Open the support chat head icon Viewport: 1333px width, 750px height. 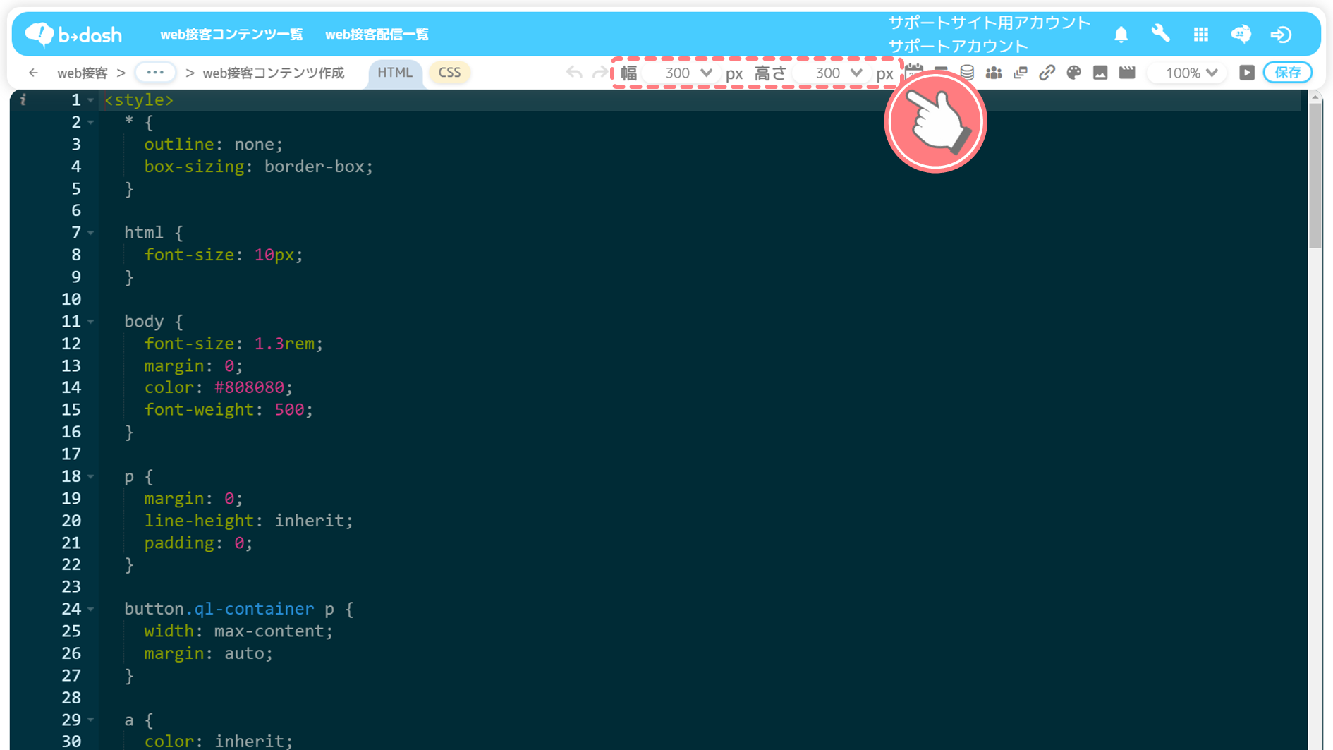[1241, 34]
